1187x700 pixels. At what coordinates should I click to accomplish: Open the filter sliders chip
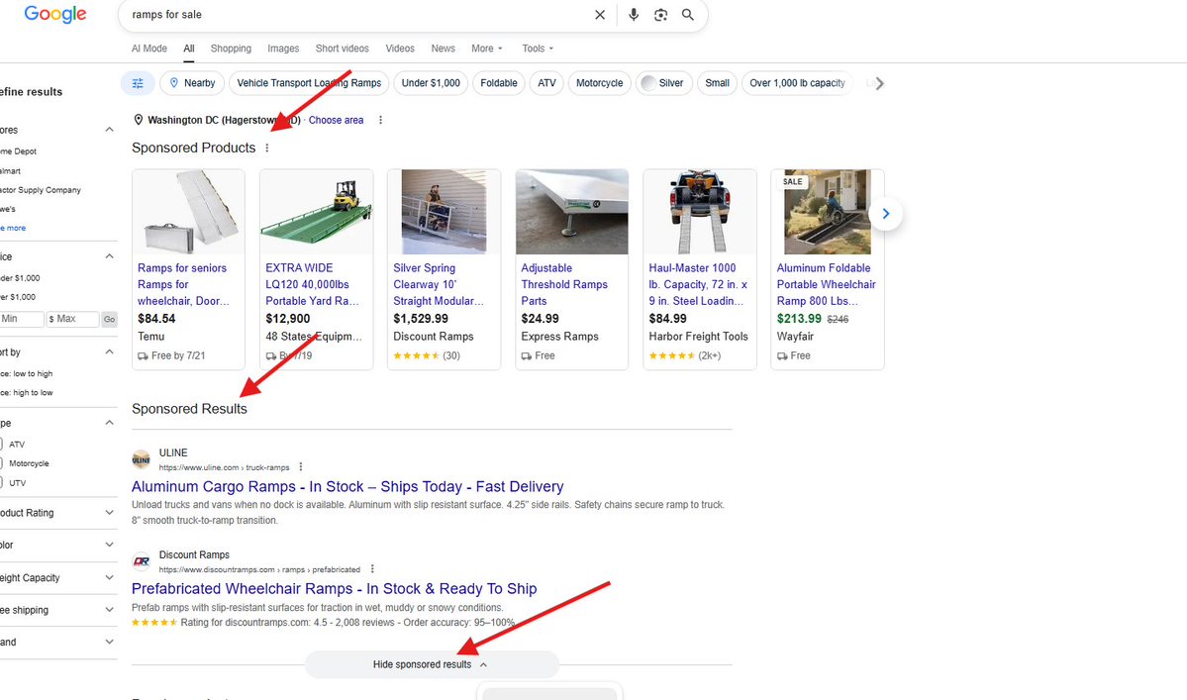[x=138, y=83]
